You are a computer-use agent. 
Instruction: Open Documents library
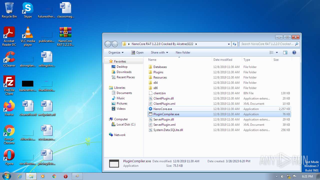[124, 93]
